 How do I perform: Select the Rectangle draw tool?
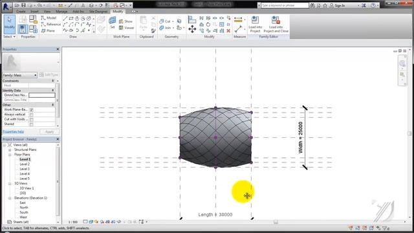click(x=71, y=18)
